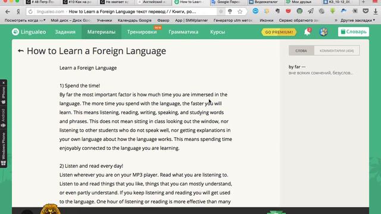The width and height of the screenshot is (381, 214).
Task: Switch to К3_10-12 browser tab
Action: pyautogui.click(x=338, y=2)
